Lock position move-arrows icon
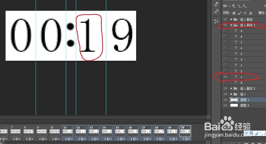266x144 pixels. [x=245, y=13]
